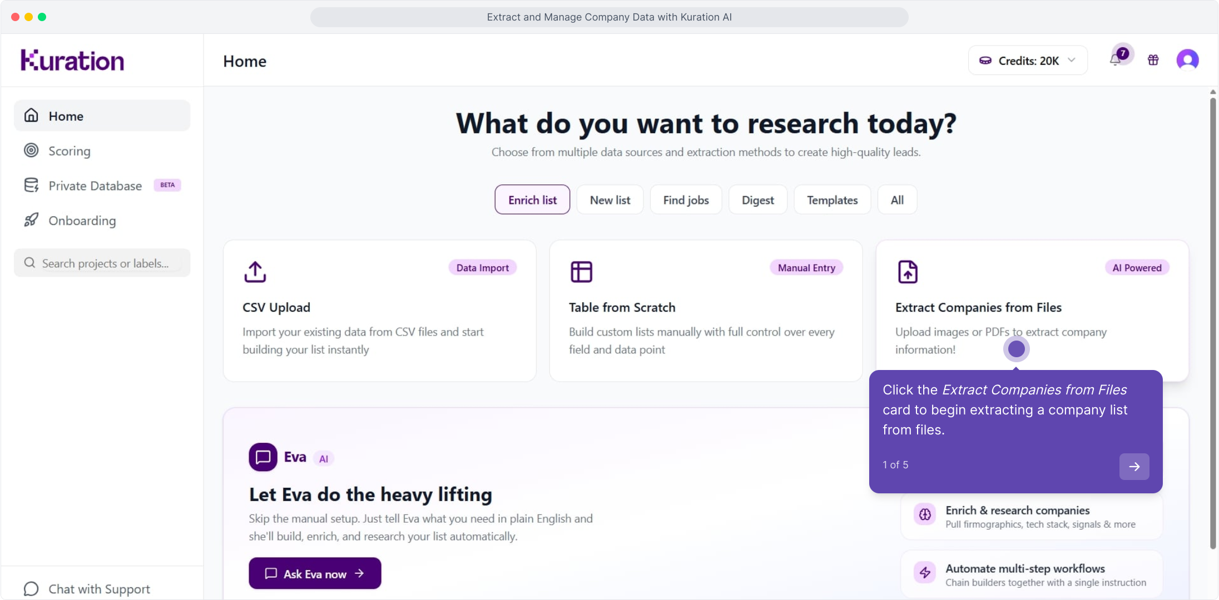Open the Scoring page
Viewport: 1219px width, 600px height.
[x=102, y=151]
